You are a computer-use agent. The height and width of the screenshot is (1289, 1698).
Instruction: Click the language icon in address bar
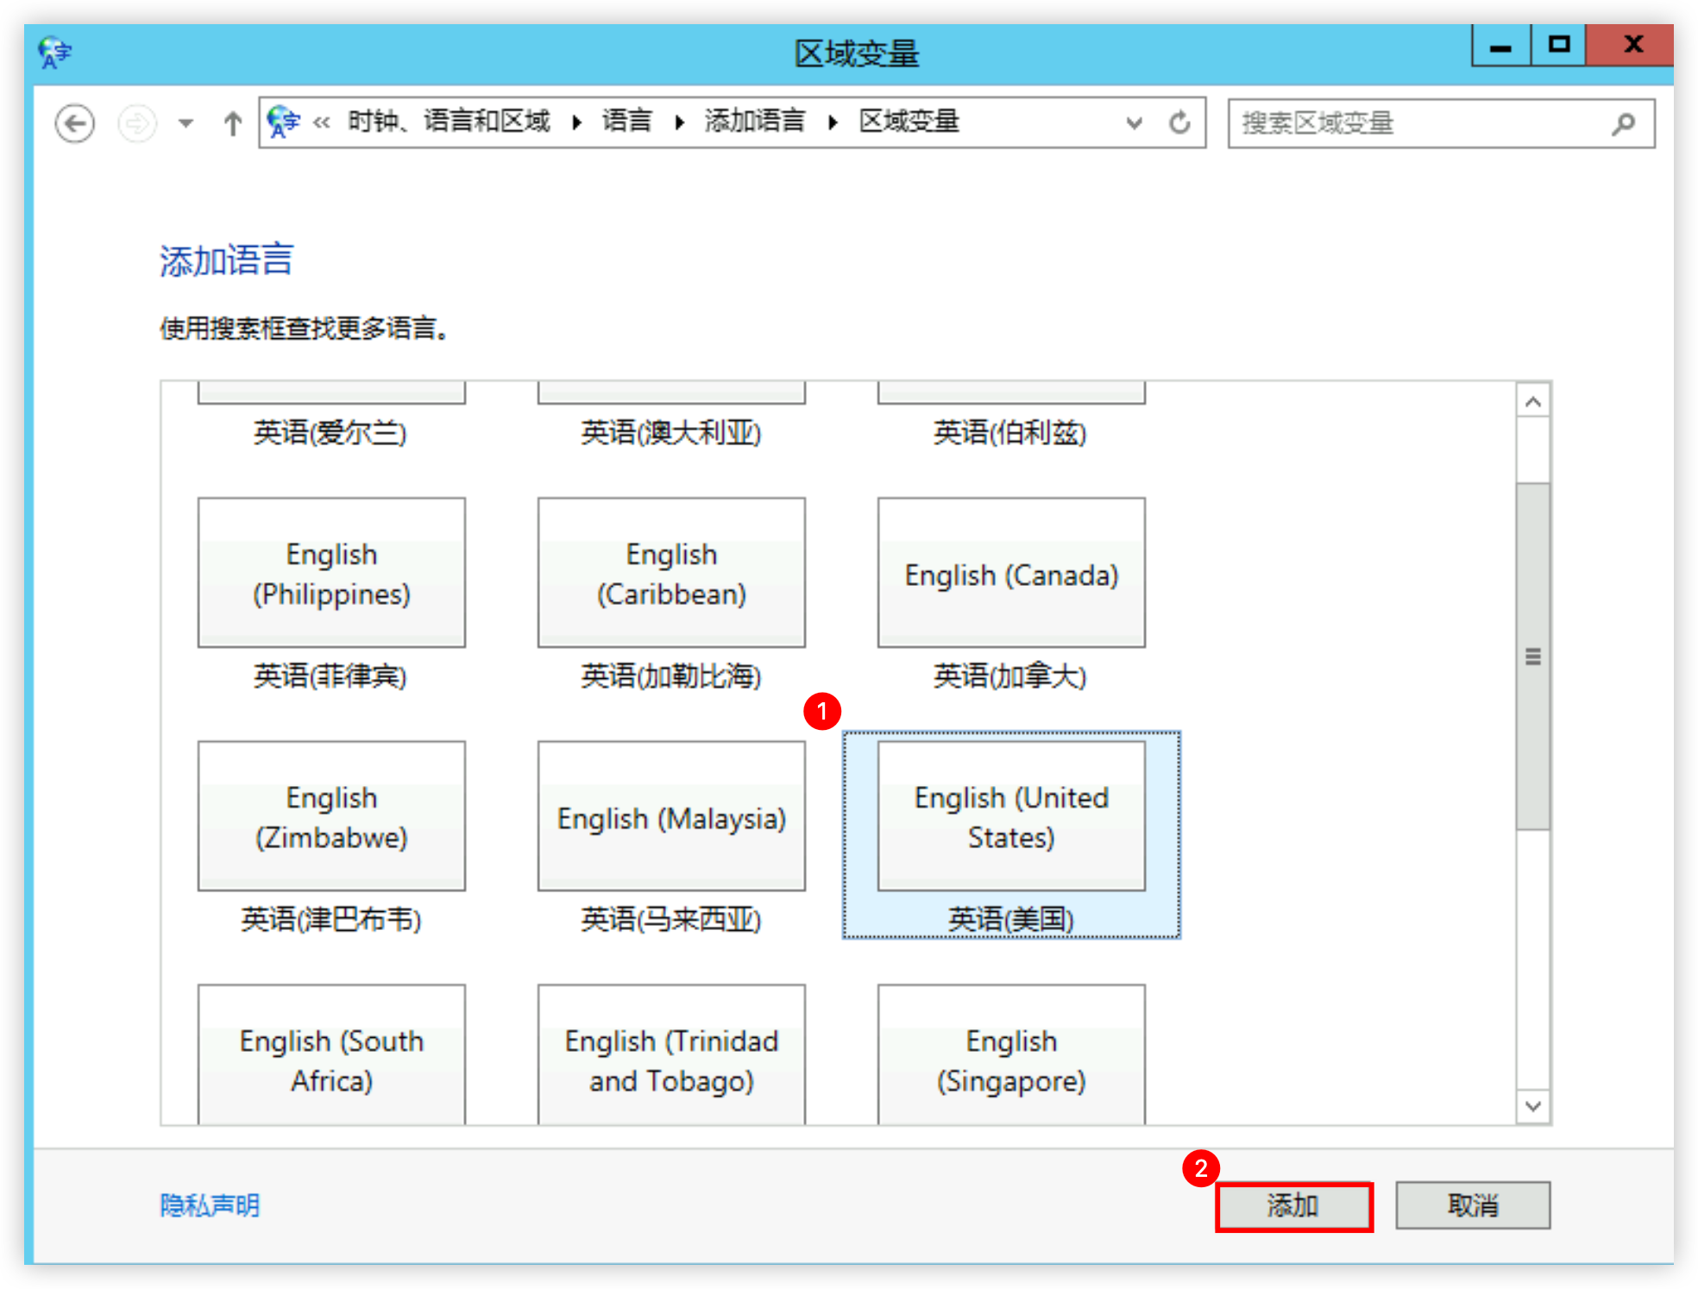point(283,123)
